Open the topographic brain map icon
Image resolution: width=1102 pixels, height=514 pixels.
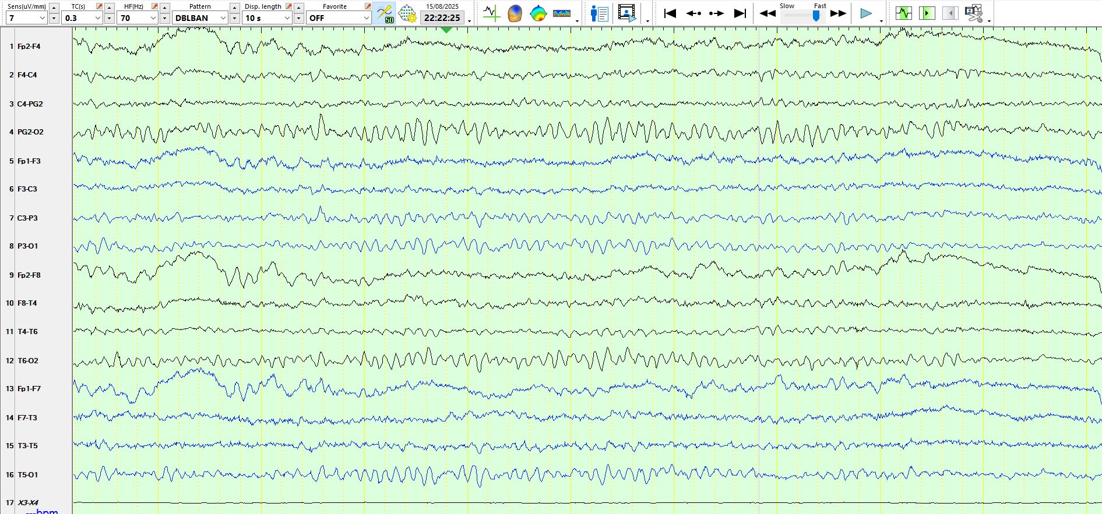538,13
